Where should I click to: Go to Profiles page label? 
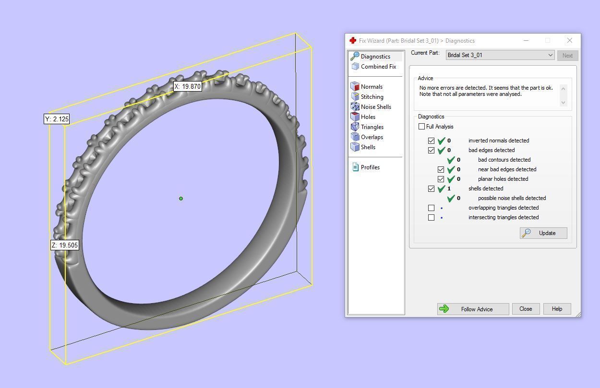click(370, 167)
